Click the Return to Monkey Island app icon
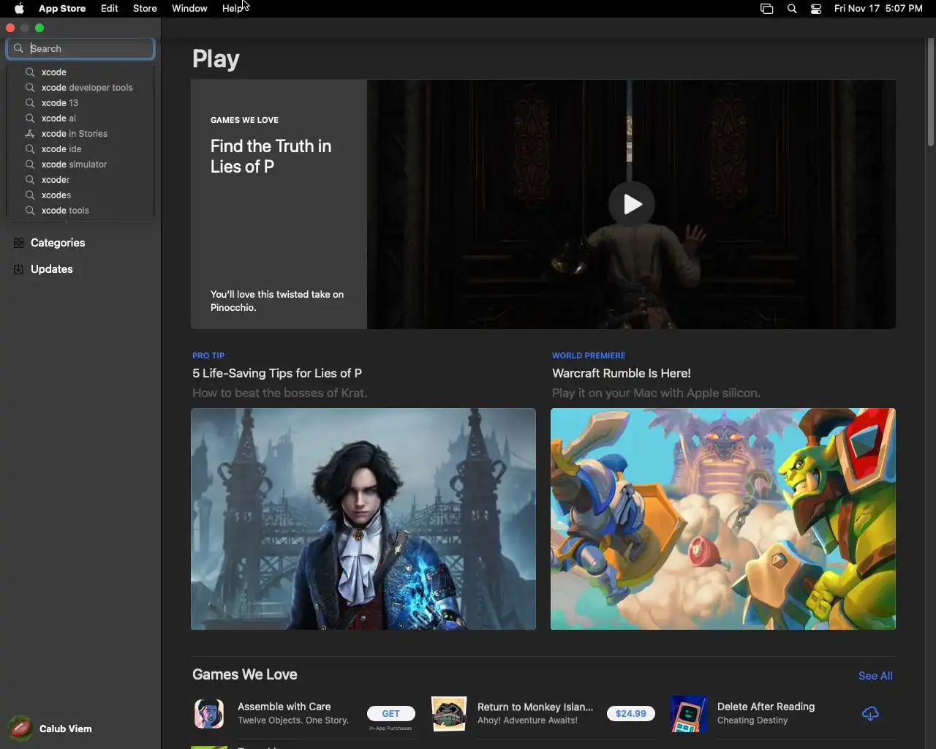The width and height of the screenshot is (936, 749). click(x=449, y=714)
